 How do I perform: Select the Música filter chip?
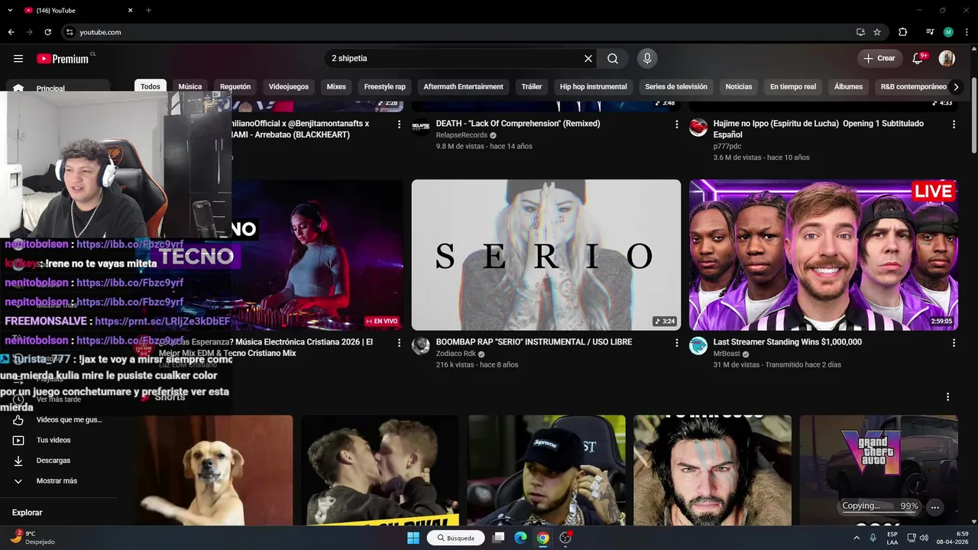click(x=190, y=86)
